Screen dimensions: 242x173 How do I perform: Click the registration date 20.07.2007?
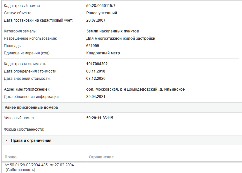pos(96,20)
